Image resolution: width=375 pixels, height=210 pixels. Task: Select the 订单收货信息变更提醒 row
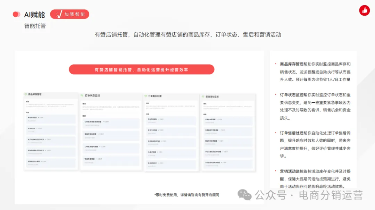click(111, 124)
